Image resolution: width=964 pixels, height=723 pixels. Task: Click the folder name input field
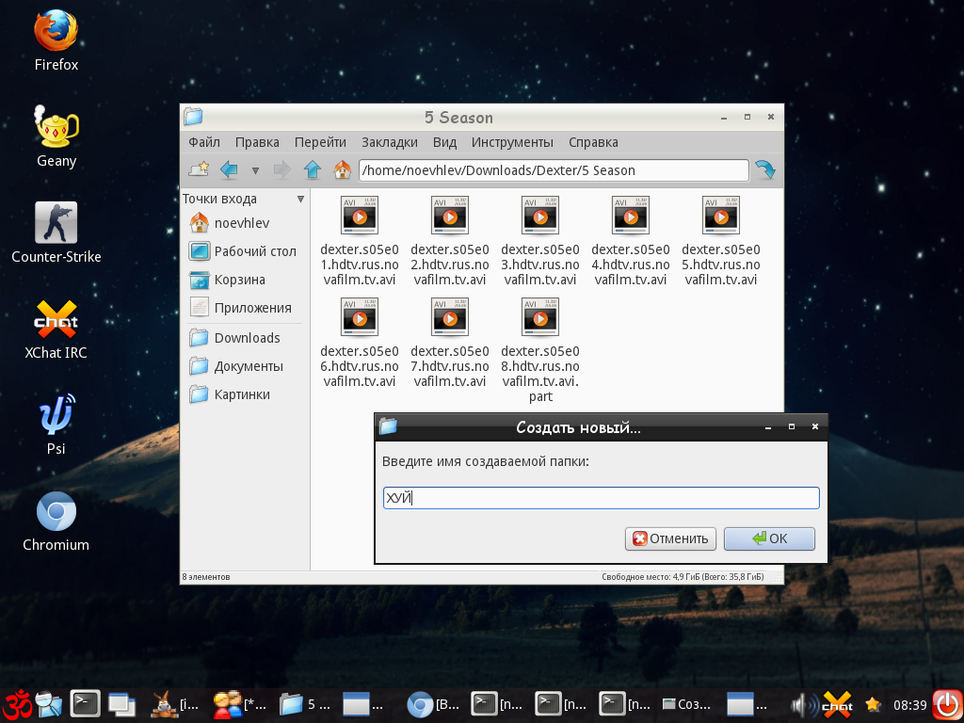coord(601,498)
